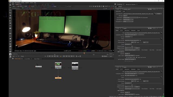Select the green-screen Read node thumbnail
The image size is (173, 97).
58,64
